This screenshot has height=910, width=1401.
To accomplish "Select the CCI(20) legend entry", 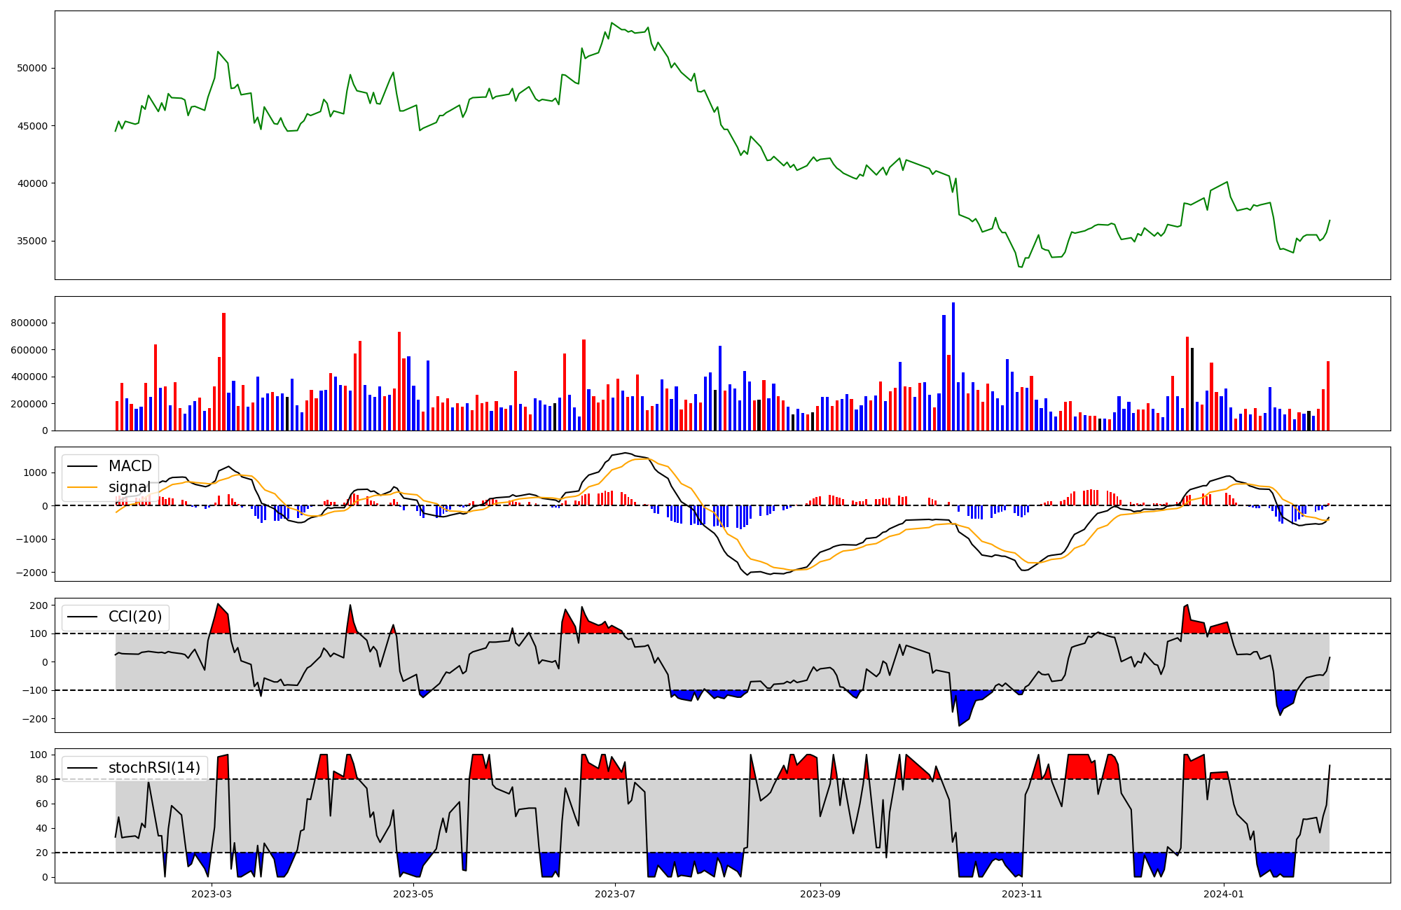I will [x=134, y=617].
